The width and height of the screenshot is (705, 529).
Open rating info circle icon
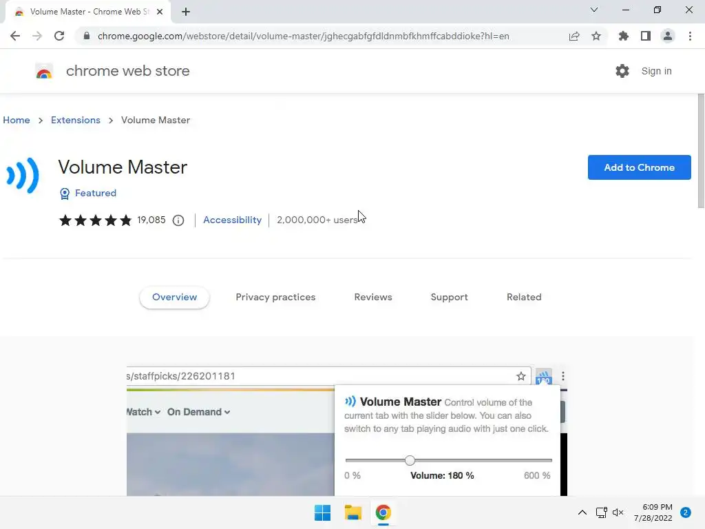click(x=178, y=220)
